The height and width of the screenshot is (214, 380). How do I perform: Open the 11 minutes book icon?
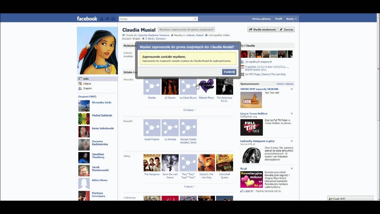(170, 128)
